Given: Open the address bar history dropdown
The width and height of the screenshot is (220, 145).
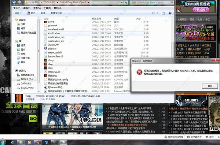Looking at the screenshot, I should [122, 3].
